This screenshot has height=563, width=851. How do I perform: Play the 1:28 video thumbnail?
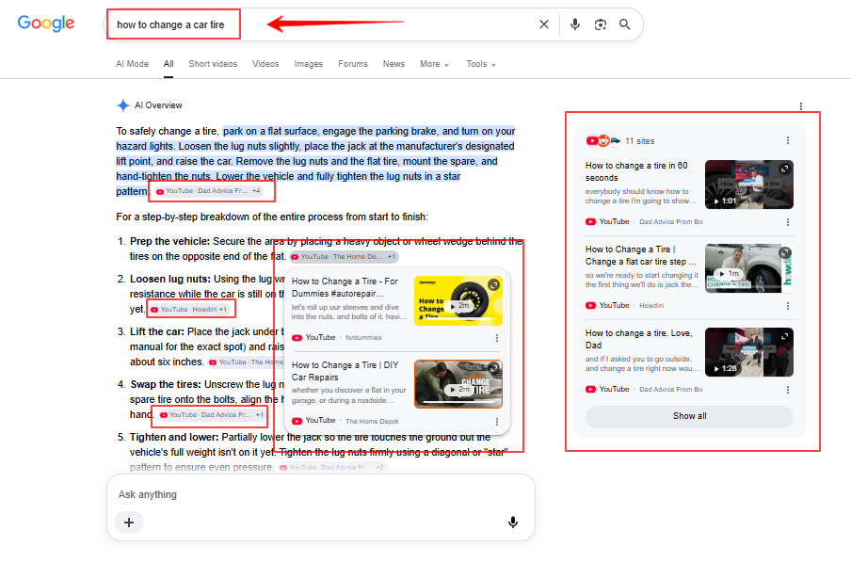point(749,352)
